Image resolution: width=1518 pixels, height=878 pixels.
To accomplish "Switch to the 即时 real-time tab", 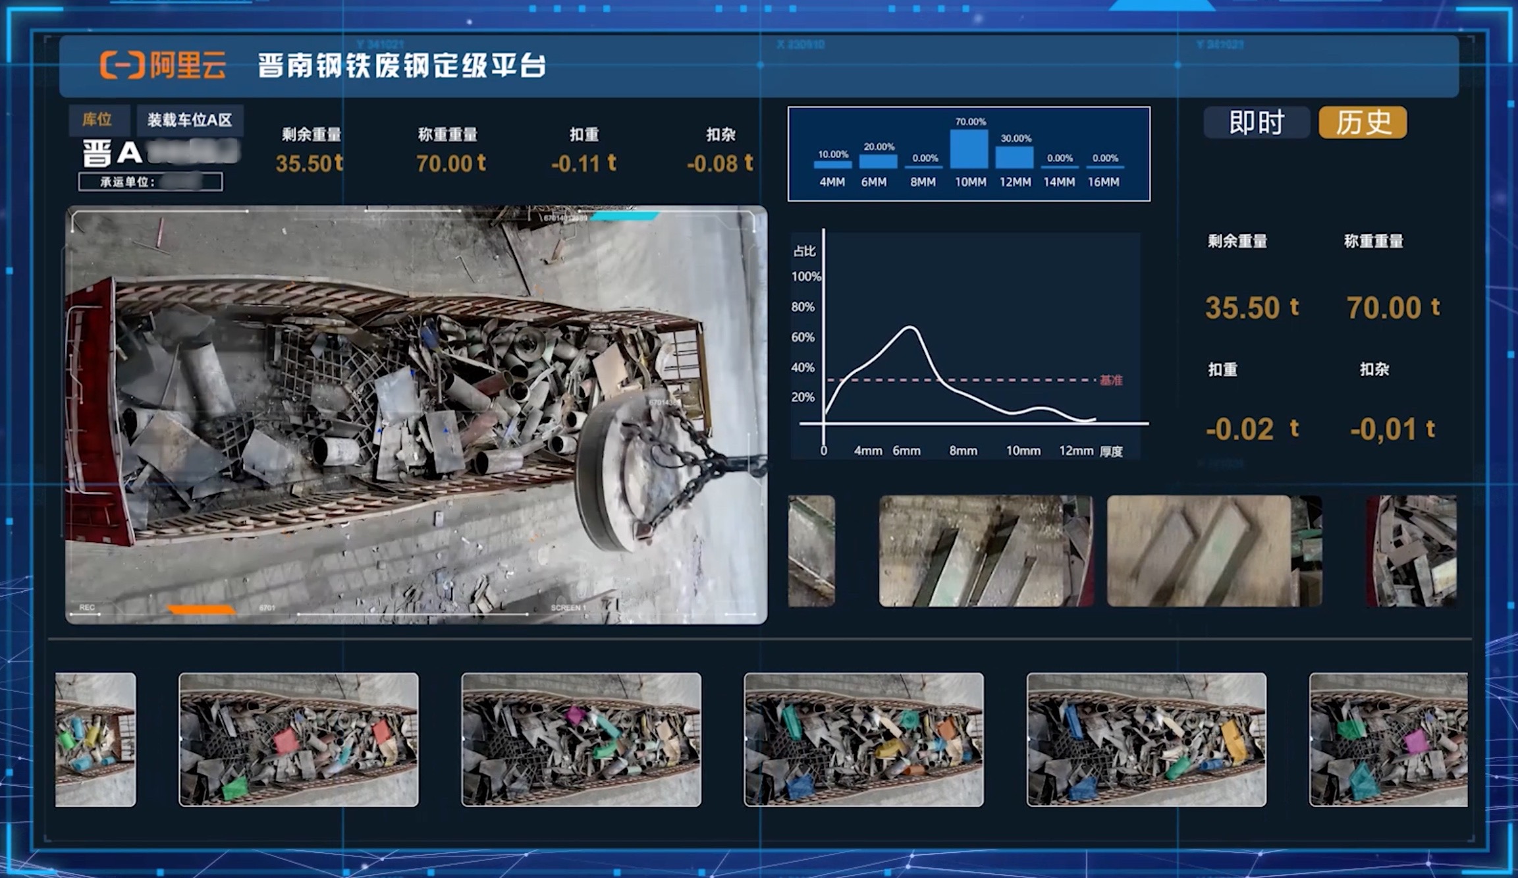I will click(x=1256, y=123).
